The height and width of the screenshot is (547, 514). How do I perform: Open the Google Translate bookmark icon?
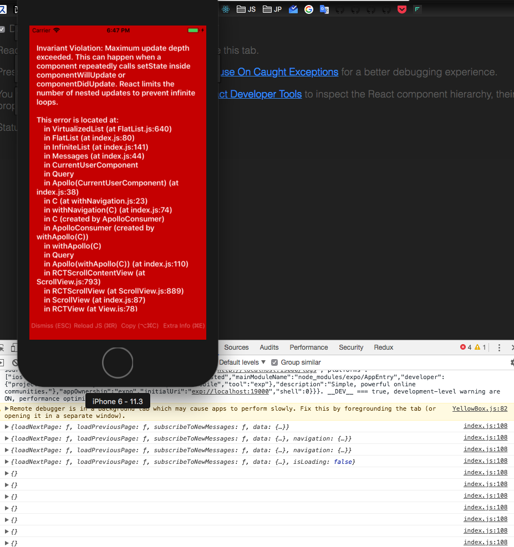[324, 9]
